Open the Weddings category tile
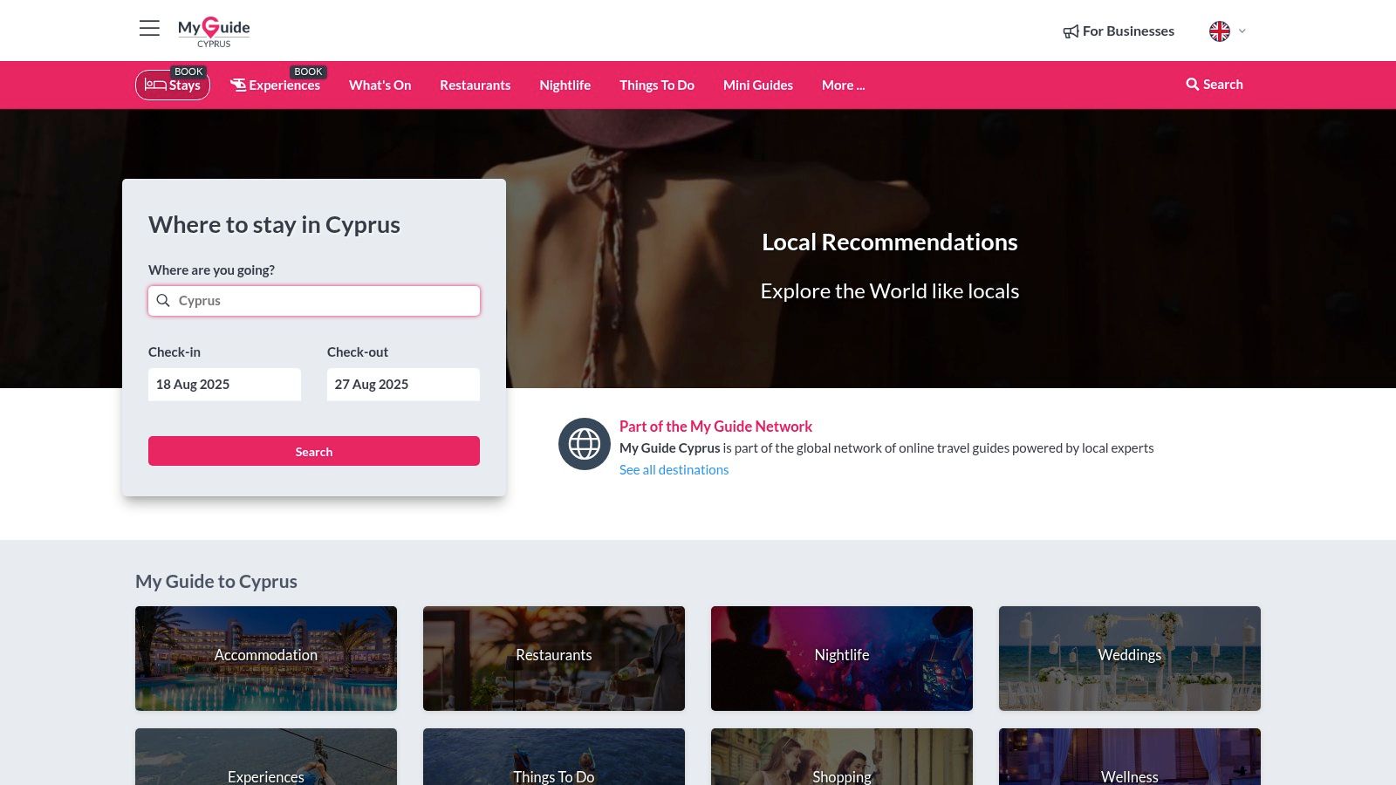Screen dimensions: 1396x785 point(1129,659)
